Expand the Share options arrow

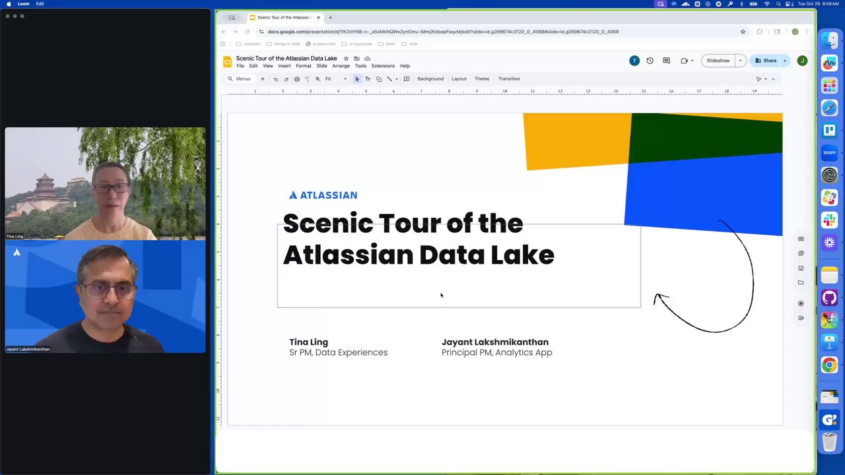[785, 61]
